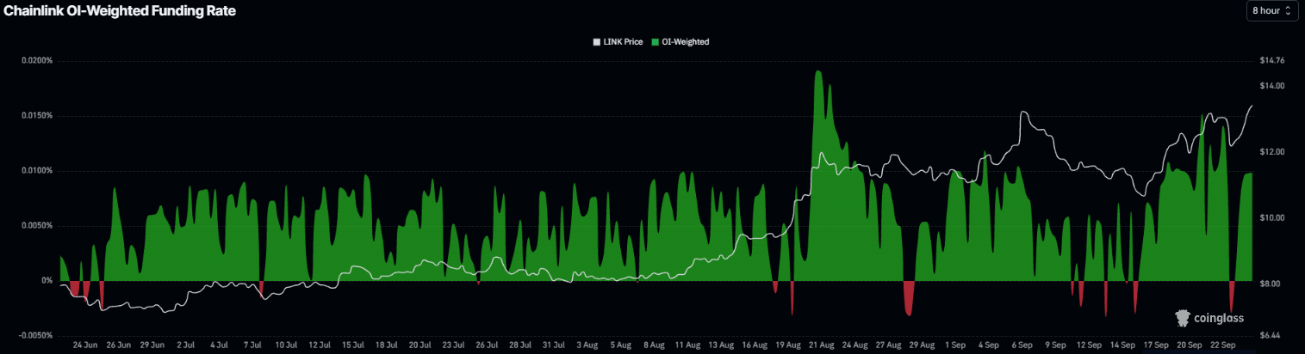The height and width of the screenshot is (354, 1305).
Task: Click the 31 Jul date label
Action: [x=553, y=345]
